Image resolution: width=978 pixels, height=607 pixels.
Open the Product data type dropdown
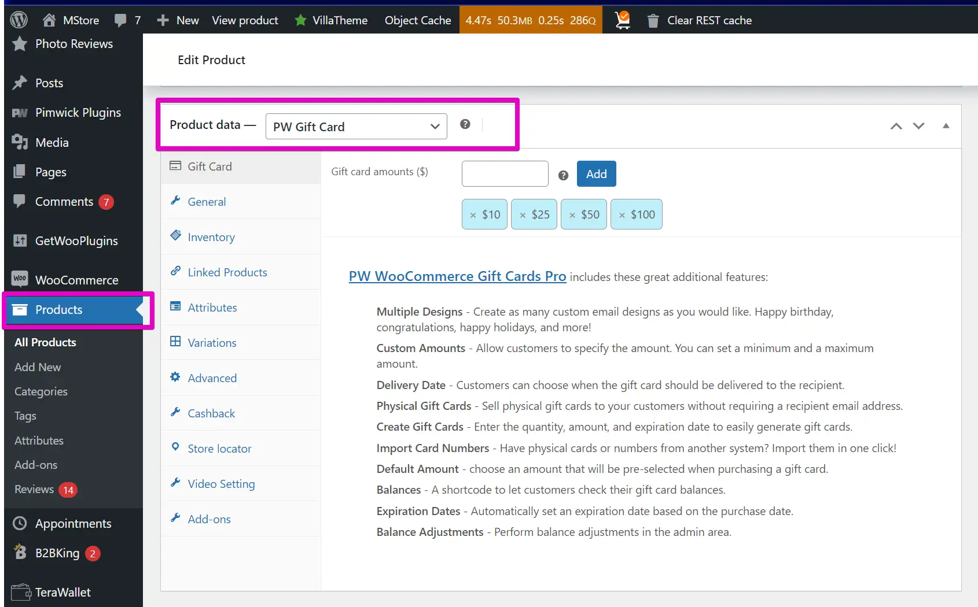click(356, 127)
